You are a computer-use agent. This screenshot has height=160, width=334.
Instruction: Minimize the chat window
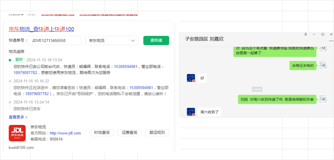pyautogui.click(x=314, y=34)
